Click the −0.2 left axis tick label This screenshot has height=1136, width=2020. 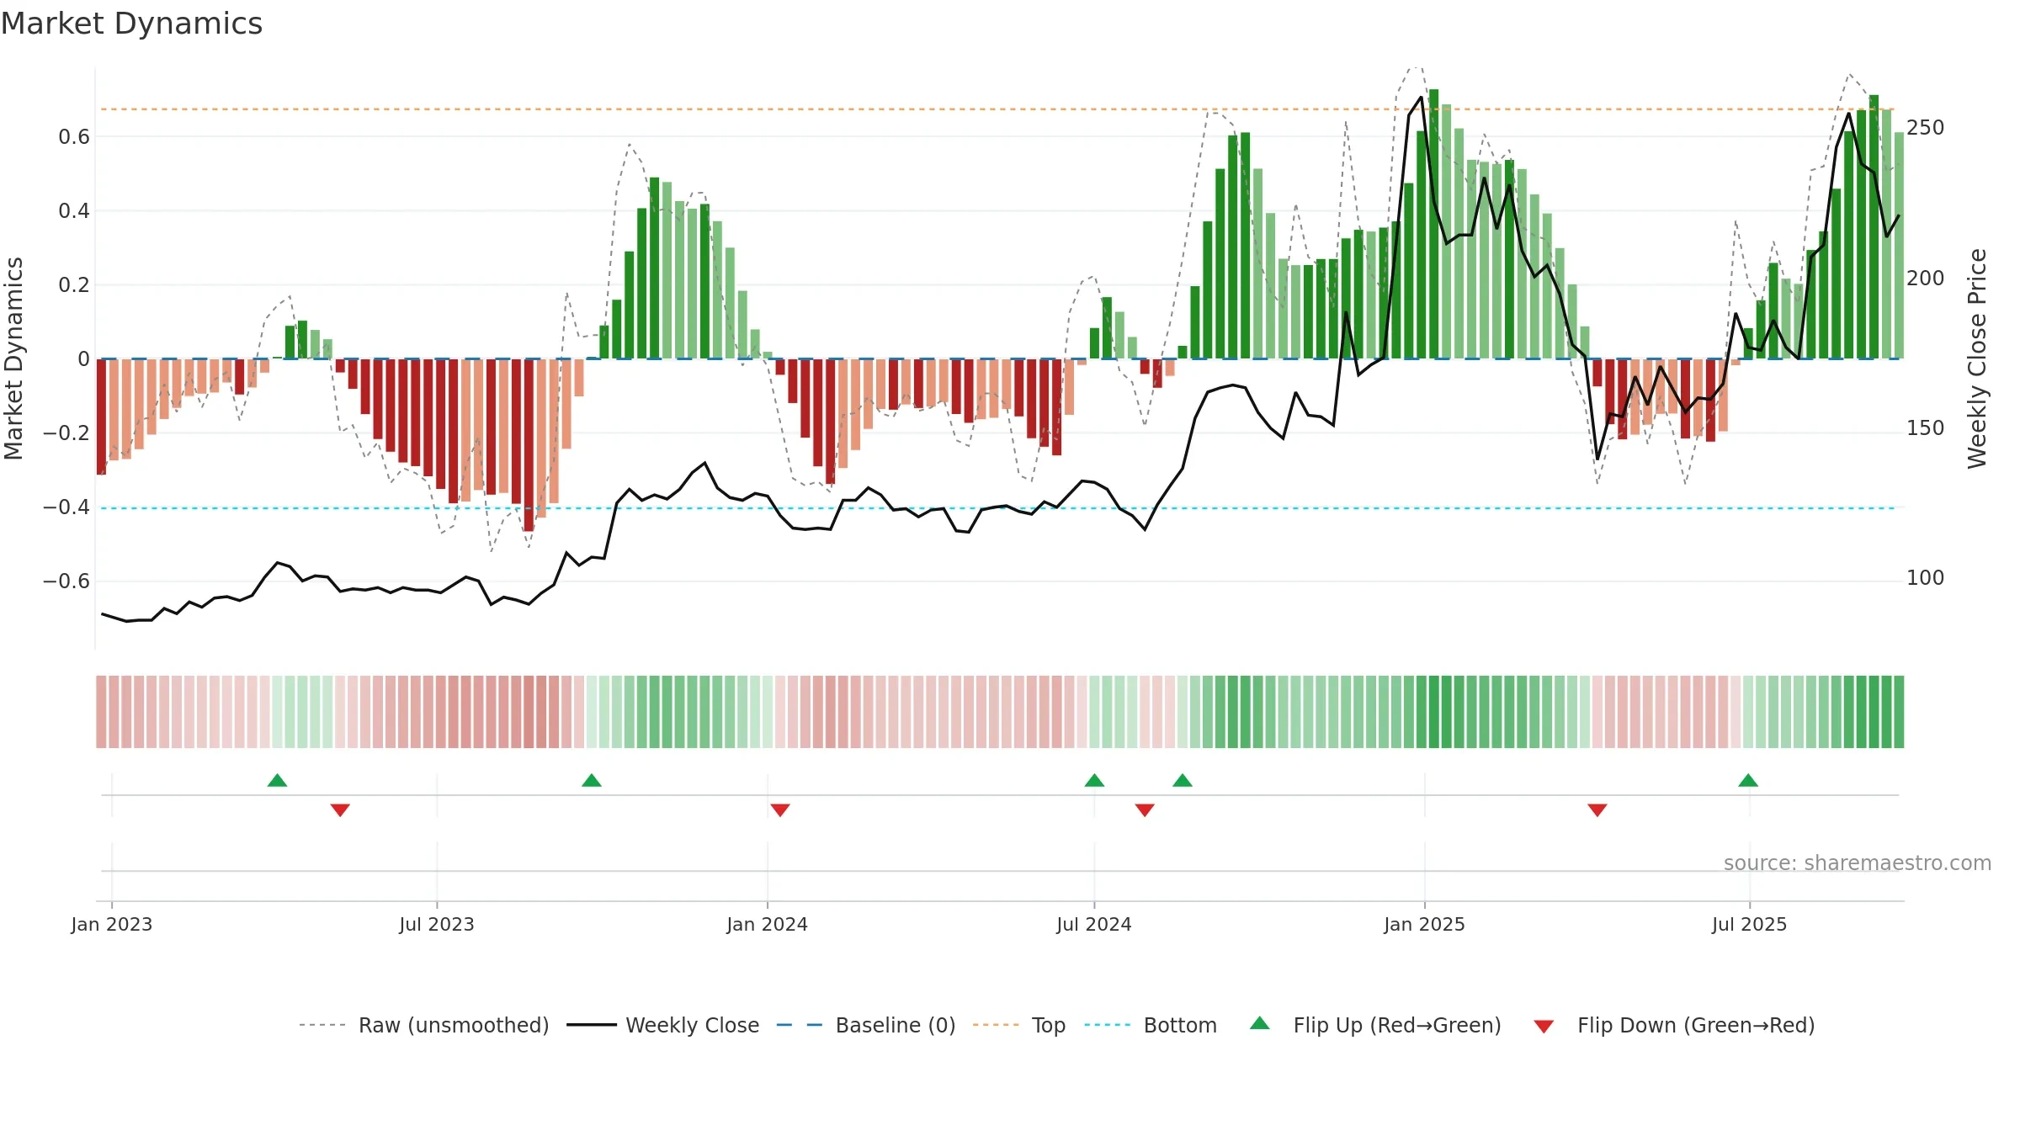coord(66,433)
